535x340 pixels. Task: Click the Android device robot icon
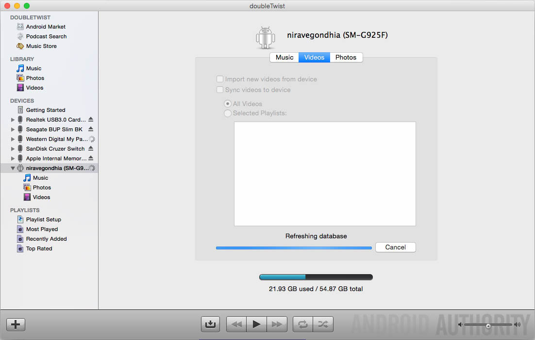click(x=266, y=37)
